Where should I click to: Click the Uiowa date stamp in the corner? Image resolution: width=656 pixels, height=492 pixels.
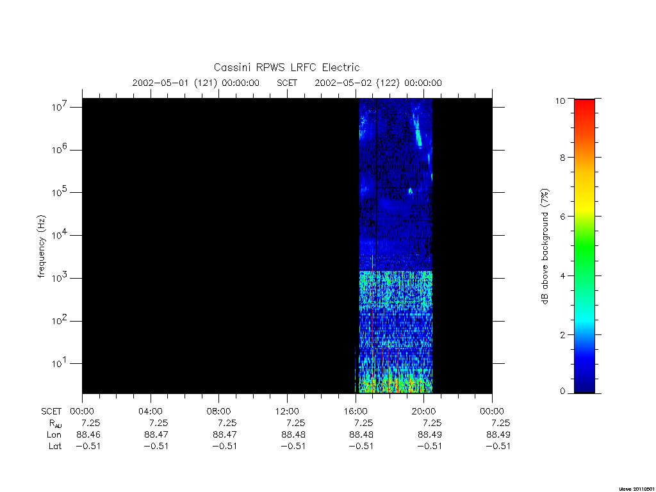(637, 489)
